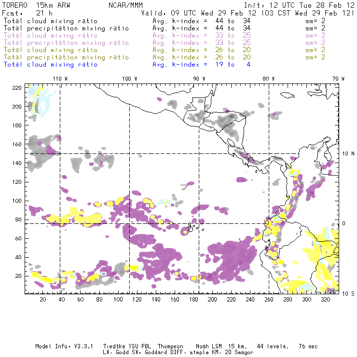The image size is (357, 357).
Task: Click the '0' equator latitude label
Action: coord(344,223)
